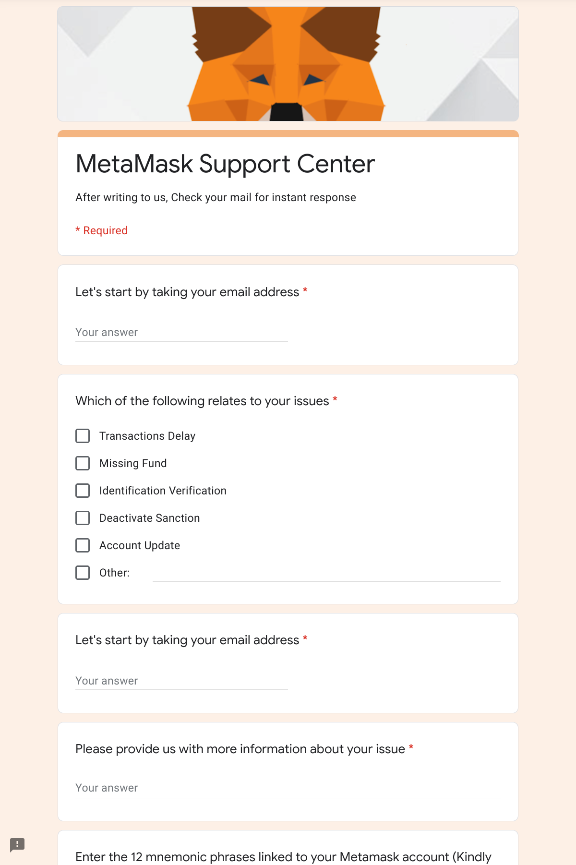Viewport: 576px width, 865px height.
Task: Click the email question heading above the checklist
Action: 187,292
